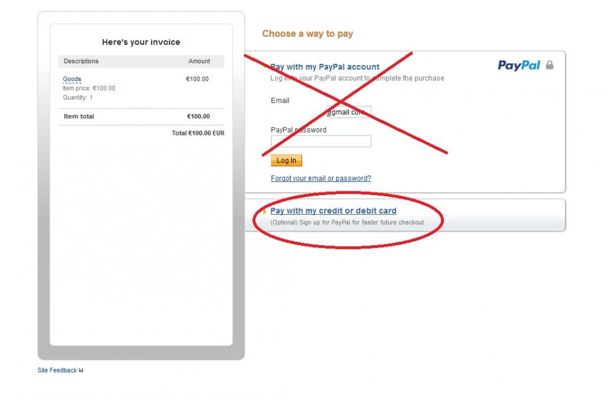614x400 pixels.
Task: Choose Pay with my credit or debit card
Action: point(333,211)
